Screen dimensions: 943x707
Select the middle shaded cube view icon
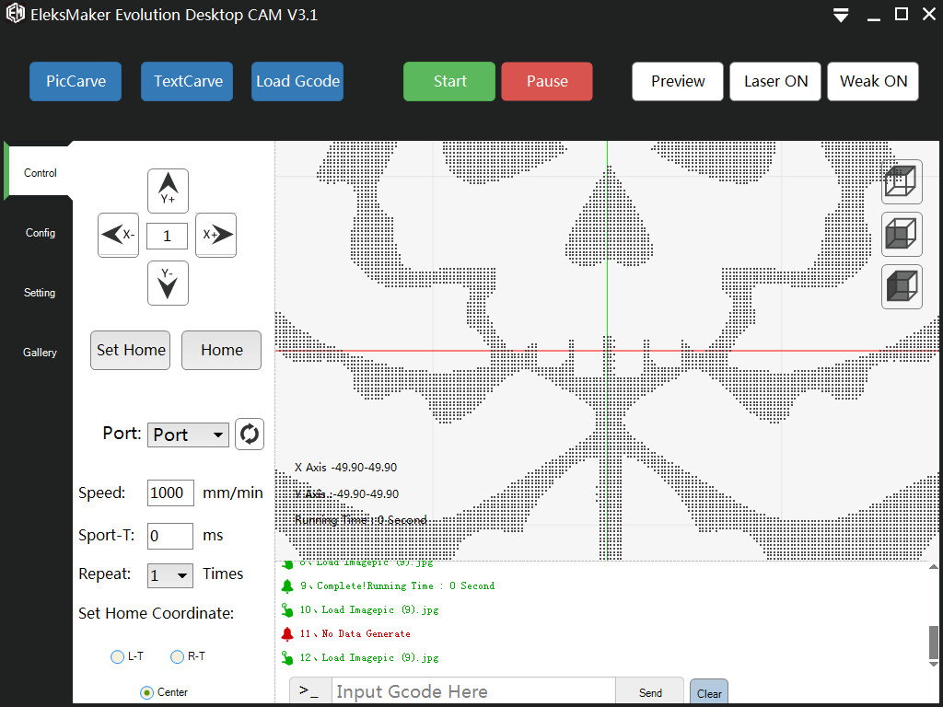pyautogui.click(x=902, y=234)
